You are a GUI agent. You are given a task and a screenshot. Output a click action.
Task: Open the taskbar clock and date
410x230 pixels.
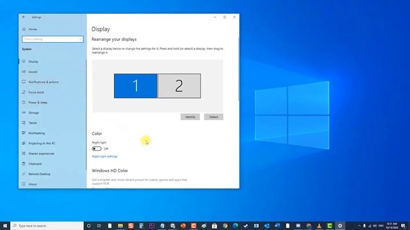391,226
